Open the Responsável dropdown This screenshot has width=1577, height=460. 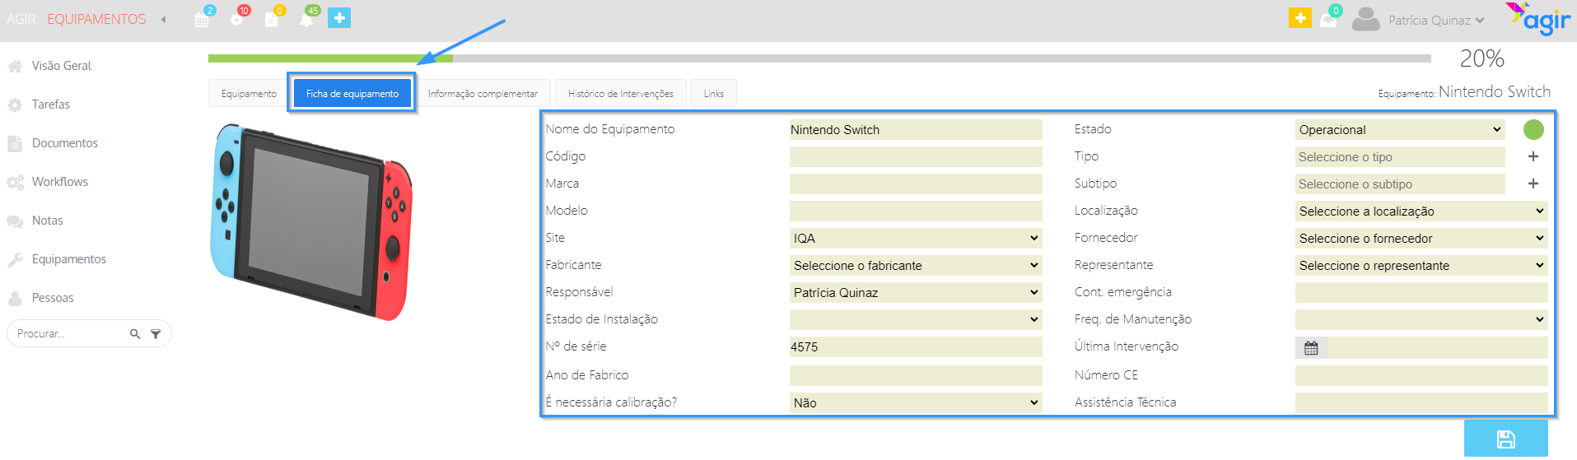pyautogui.click(x=916, y=293)
